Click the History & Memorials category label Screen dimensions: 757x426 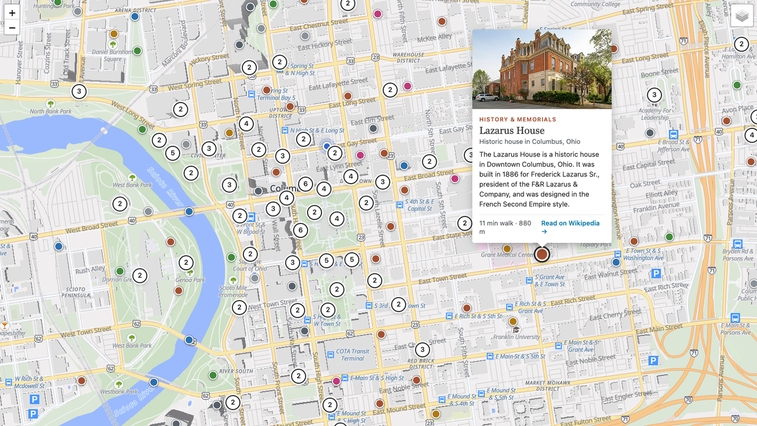(518, 119)
